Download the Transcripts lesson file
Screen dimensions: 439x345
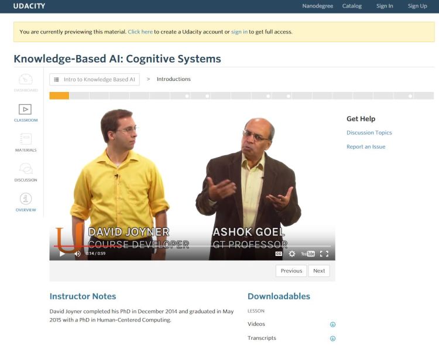332,339
